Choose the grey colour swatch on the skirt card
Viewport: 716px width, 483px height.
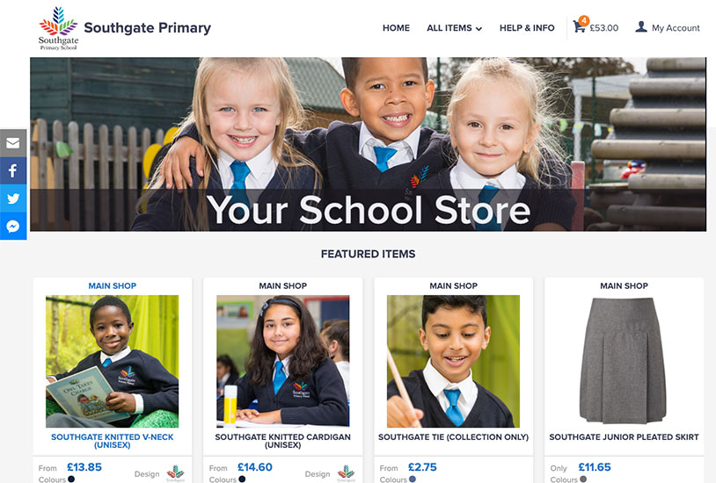pyautogui.click(x=583, y=479)
